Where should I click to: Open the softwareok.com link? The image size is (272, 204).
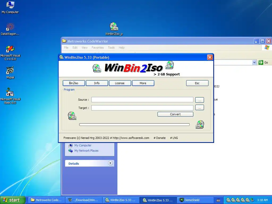click(x=131, y=138)
